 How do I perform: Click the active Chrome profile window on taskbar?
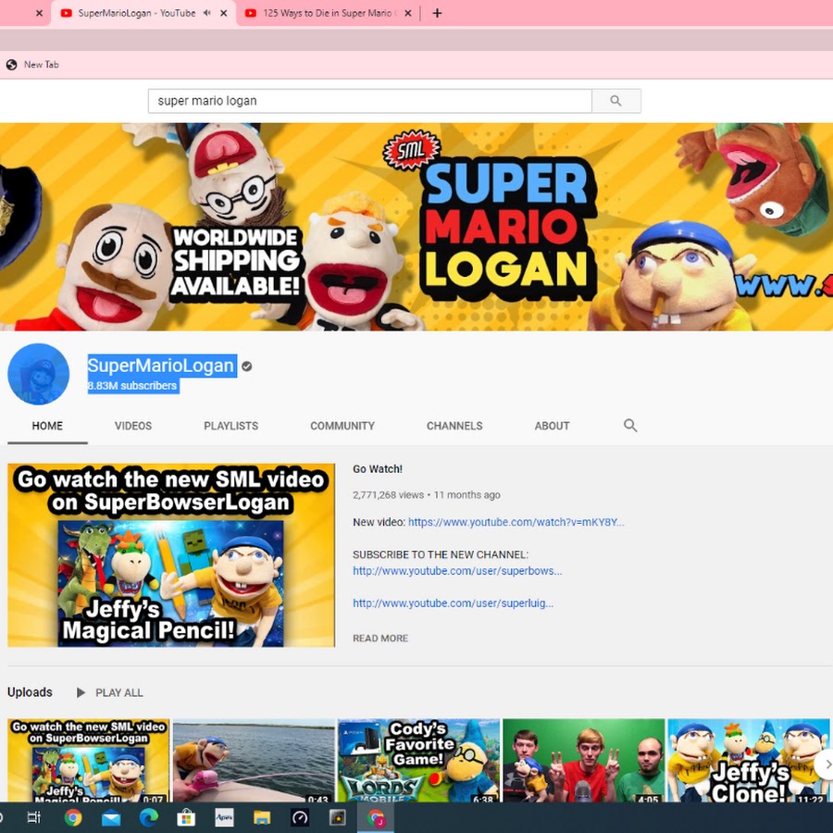click(376, 817)
